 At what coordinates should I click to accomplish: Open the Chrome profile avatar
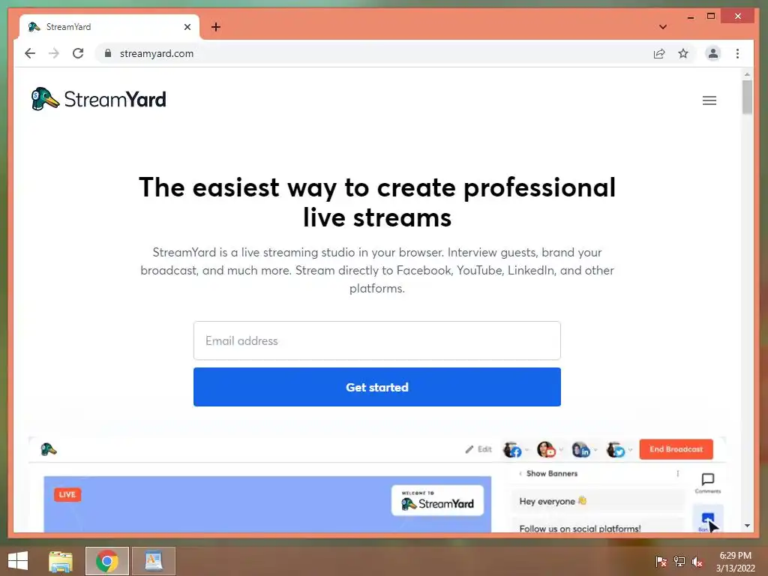click(x=713, y=53)
